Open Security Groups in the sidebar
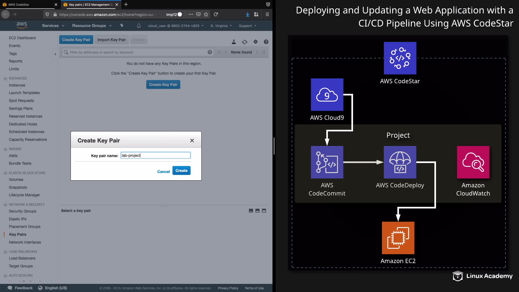Viewport: 519px width, 292px height. pyautogui.click(x=22, y=211)
